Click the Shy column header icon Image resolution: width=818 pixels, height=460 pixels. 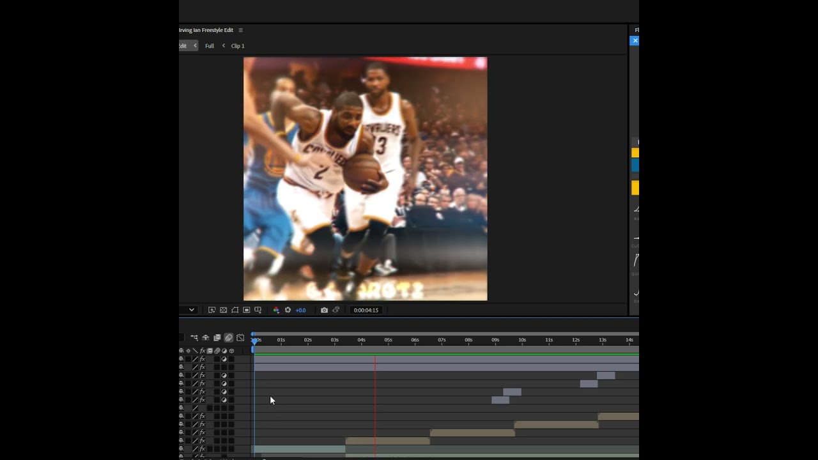[x=181, y=351]
